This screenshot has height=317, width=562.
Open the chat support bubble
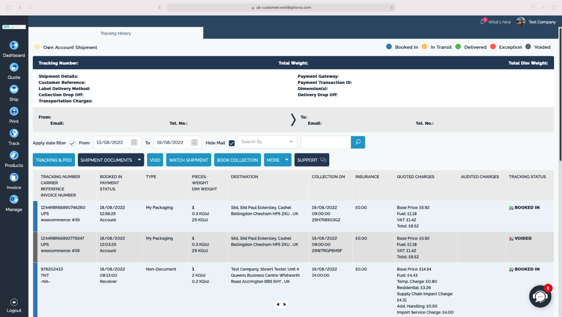pos(540,296)
